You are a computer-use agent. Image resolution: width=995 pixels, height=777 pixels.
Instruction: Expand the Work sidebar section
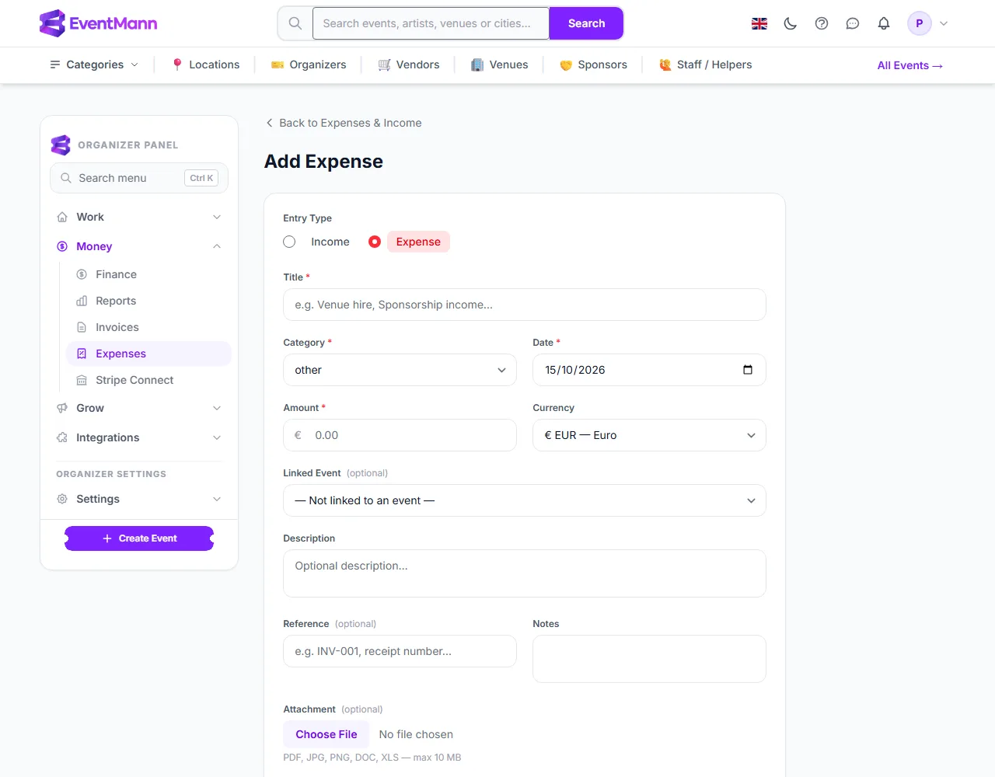pyautogui.click(x=139, y=217)
